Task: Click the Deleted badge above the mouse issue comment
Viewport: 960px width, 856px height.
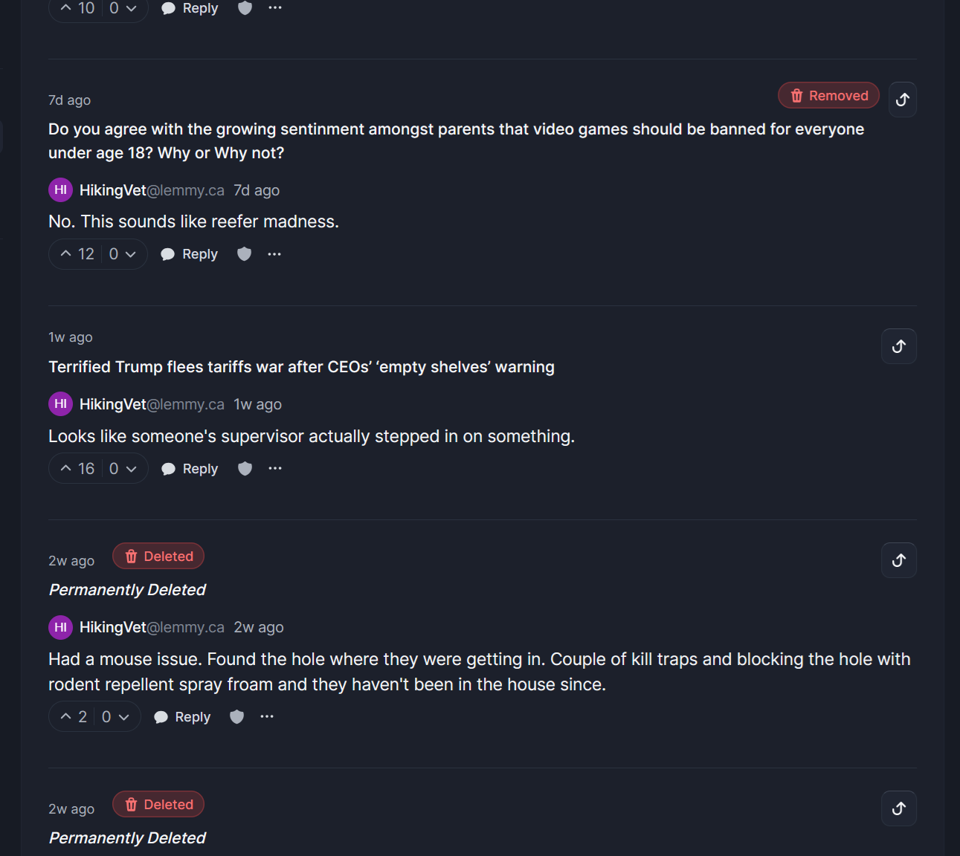Action: pyautogui.click(x=158, y=556)
